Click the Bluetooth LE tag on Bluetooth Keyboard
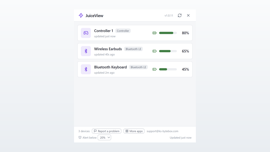Screen dimensions: 270x152 click(x=138, y=67)
